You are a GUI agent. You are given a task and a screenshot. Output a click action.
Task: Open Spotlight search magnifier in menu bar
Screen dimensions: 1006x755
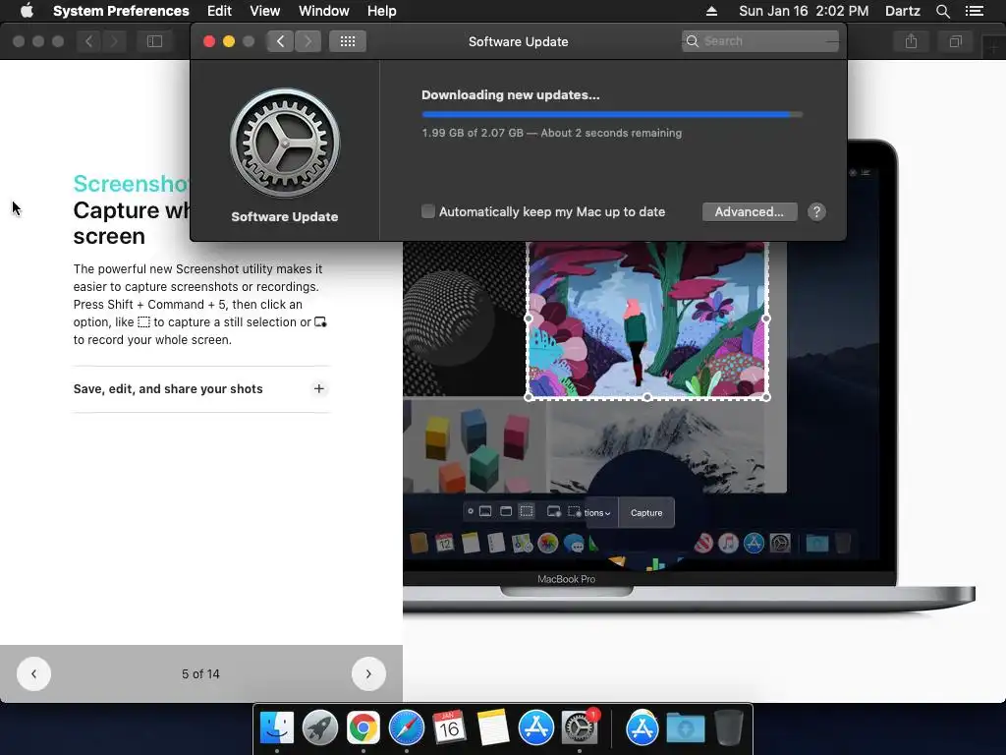point(942,11)
